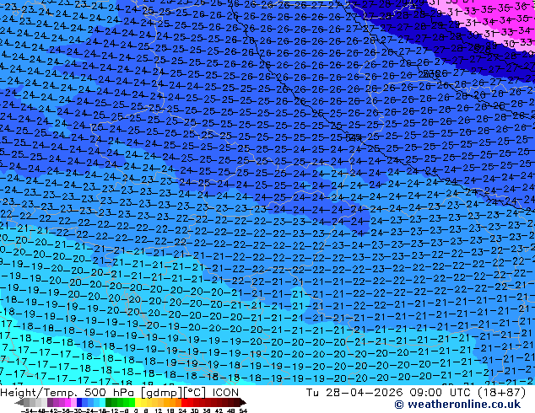Viewport: 535px width, 413px height.
Task: Pick the cyan swatch in temperature legend
Action: pyautogui.click(x=102, y=402)
